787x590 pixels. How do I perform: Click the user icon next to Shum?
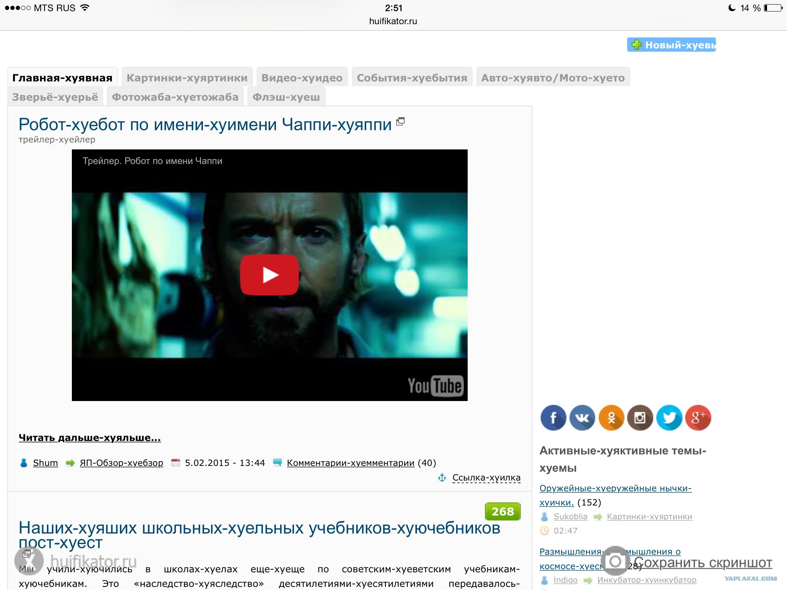tap(24, 463)
